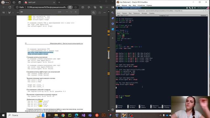Image resolution: width=210 pixels, height=118 pixels.
Task: Open Yandex browser from the taskbar
Action: point(97,115)
